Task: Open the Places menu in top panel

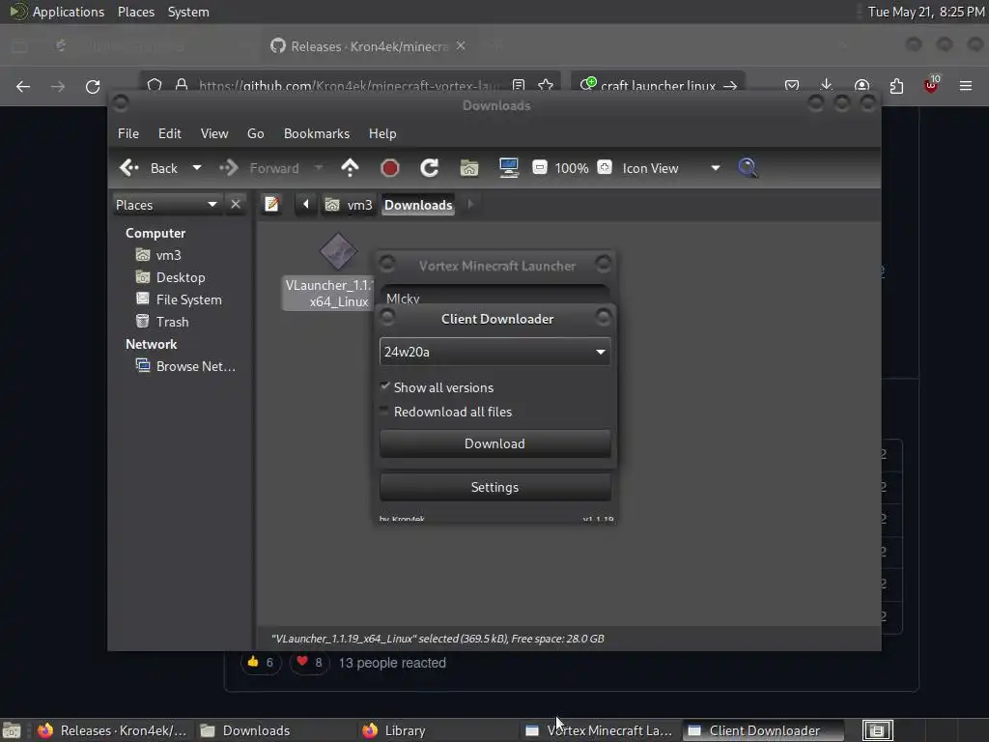Action: 136,12
